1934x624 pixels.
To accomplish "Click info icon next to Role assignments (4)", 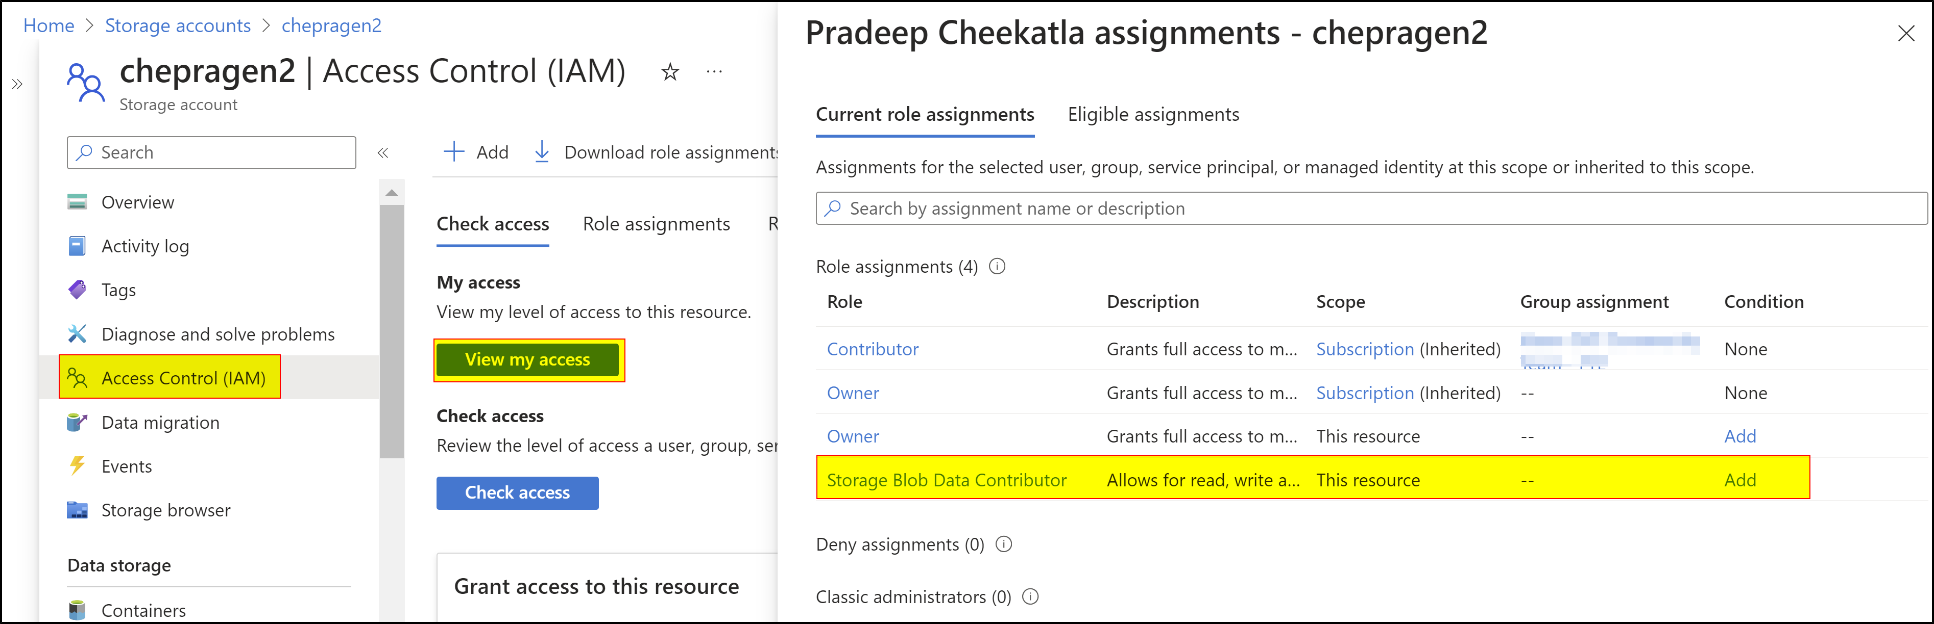I will [x=997, y=266].
